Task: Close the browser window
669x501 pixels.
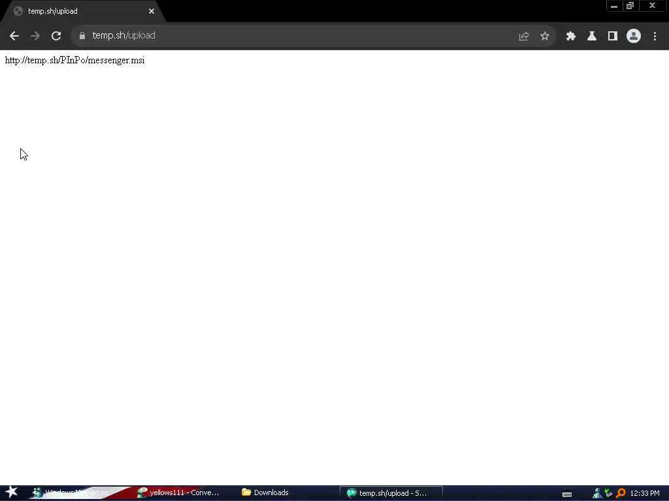Action: click(x=653, y=5)
